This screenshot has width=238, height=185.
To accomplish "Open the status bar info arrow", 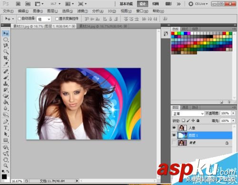I will [77, 181].
